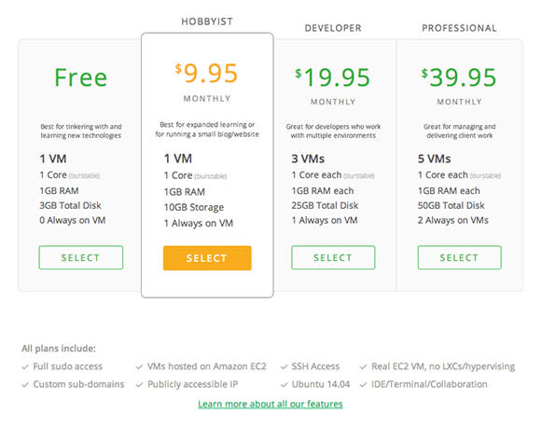Click the HOBBYIST plan heading

click(x=207, y=21)
